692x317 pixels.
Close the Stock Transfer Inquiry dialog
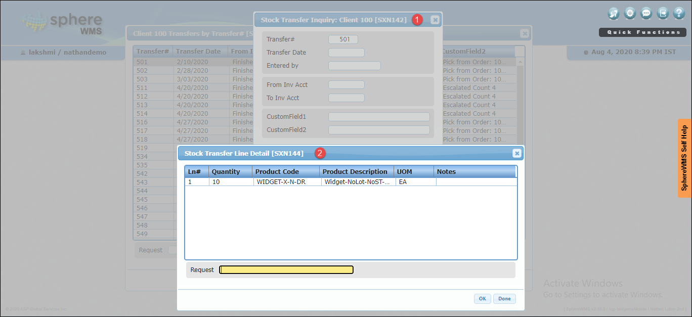click(435, 20)
